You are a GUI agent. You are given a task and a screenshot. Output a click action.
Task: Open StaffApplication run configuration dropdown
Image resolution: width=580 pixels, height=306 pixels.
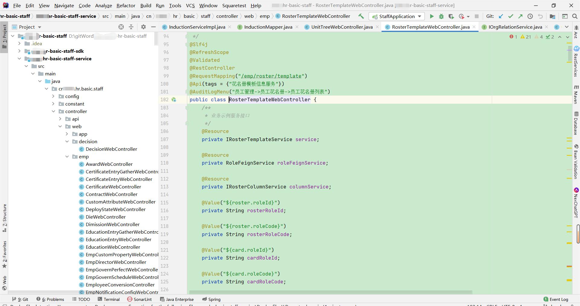click(x=396, y=16)
